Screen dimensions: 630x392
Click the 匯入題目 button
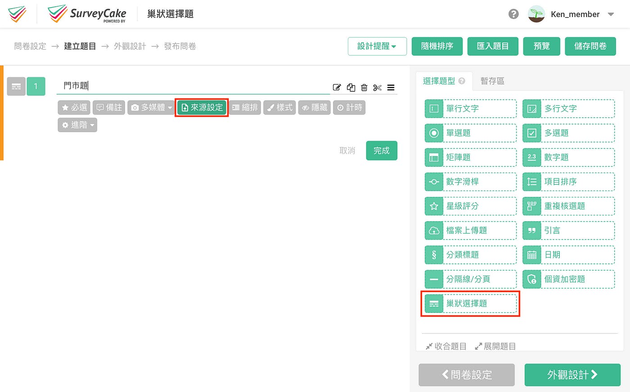click(493, 46)
